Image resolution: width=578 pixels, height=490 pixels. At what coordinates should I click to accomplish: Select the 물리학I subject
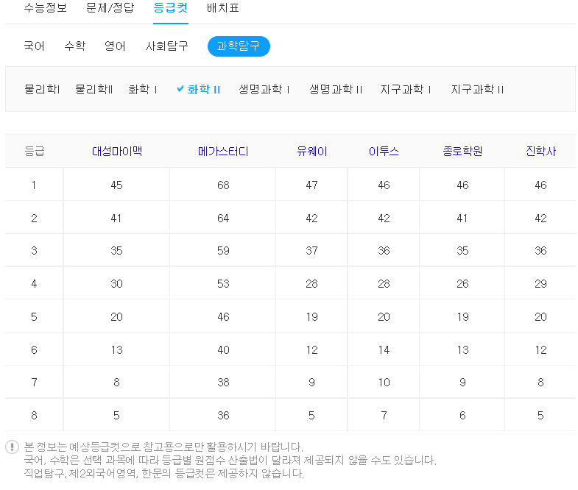42,89
